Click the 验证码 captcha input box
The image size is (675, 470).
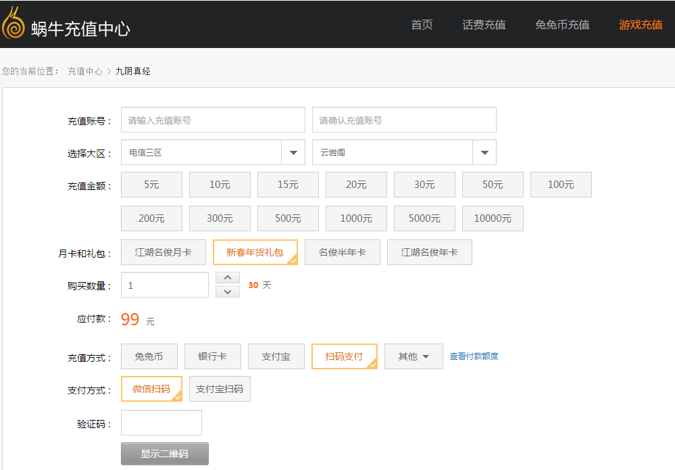(161, 423)
